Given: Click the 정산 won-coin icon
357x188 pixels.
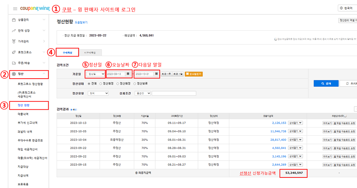Looking at the screenshot, I should [14, 74].
